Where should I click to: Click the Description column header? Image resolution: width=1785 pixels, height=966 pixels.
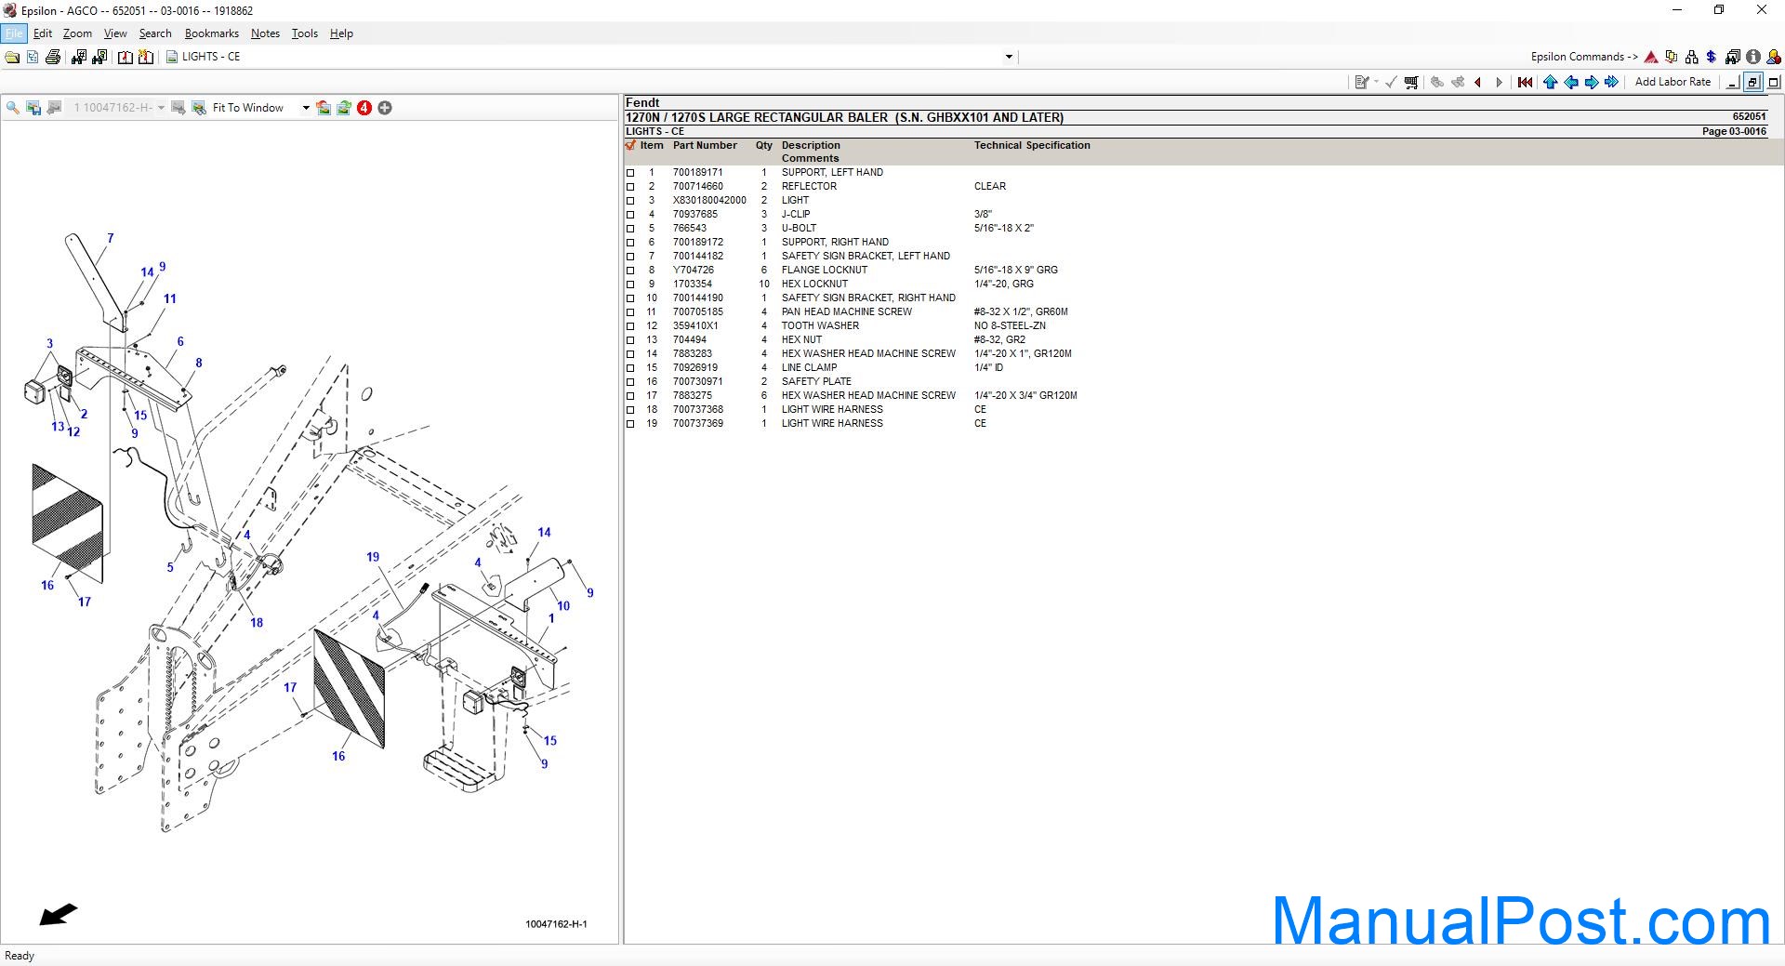[811, 145]
